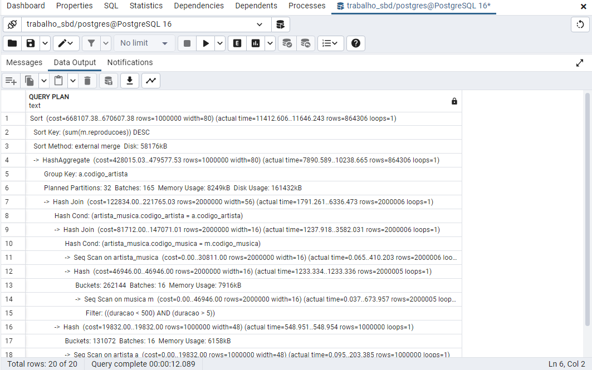Expand the Execute options dropdown arrow
The height and width of the screenshot is (370, 592).
(220, 43)
